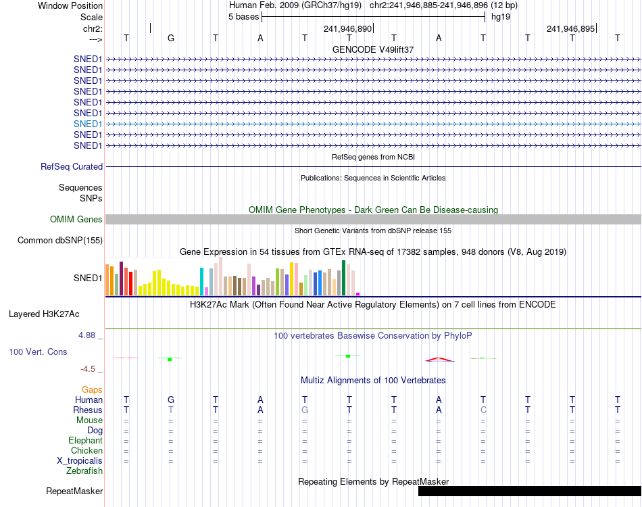Click the small magenta GTEx bar
The height and width of the screenshot is (507, 642).
[358, 294]
